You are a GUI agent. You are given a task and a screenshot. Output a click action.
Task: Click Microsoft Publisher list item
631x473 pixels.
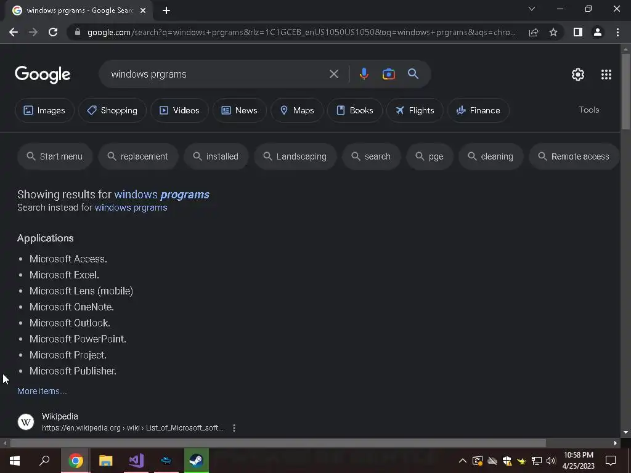(73, 371)
